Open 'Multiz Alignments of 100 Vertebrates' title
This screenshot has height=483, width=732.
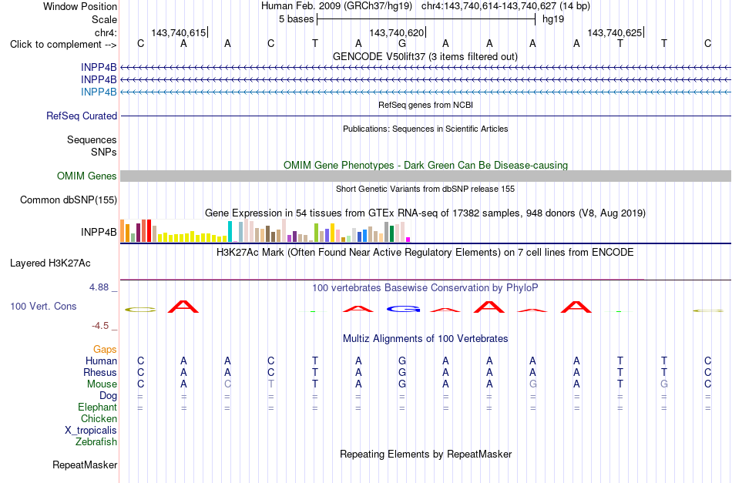[425, 339]
